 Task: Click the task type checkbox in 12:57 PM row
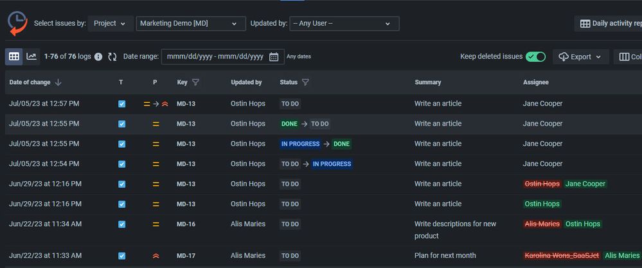point(121,104)
